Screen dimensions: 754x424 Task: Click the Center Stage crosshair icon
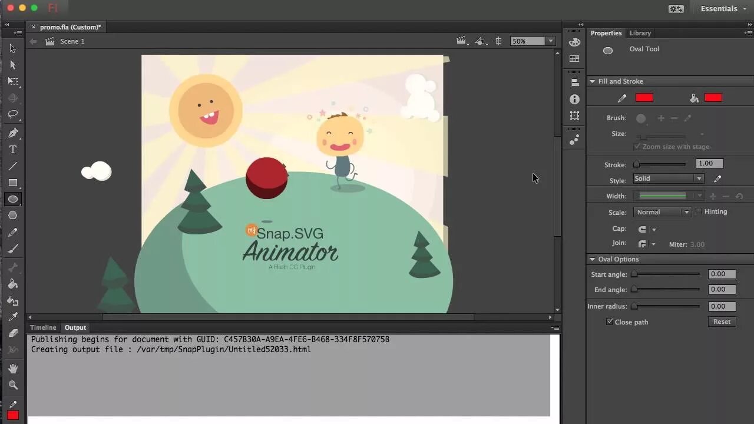coord(498,41)
